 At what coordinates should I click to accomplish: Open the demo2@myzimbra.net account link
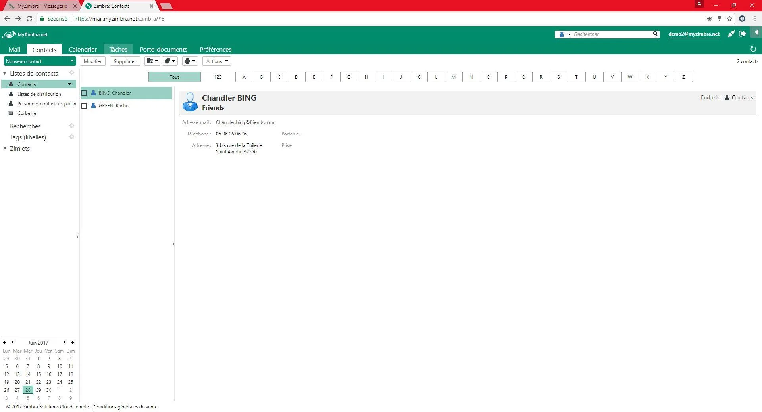[x=694, y=34]
